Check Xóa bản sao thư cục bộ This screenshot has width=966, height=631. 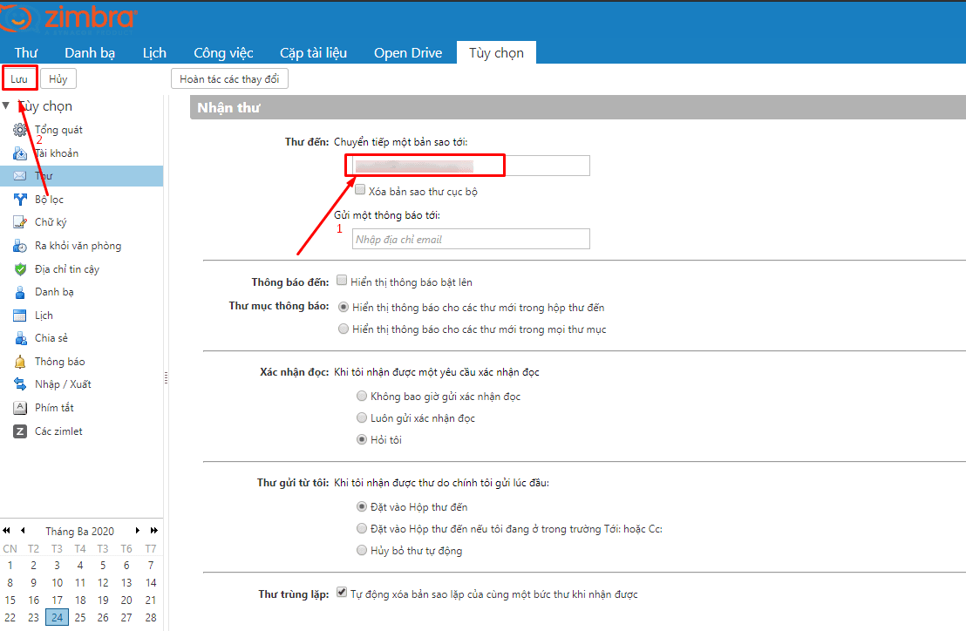coord(360,190)
